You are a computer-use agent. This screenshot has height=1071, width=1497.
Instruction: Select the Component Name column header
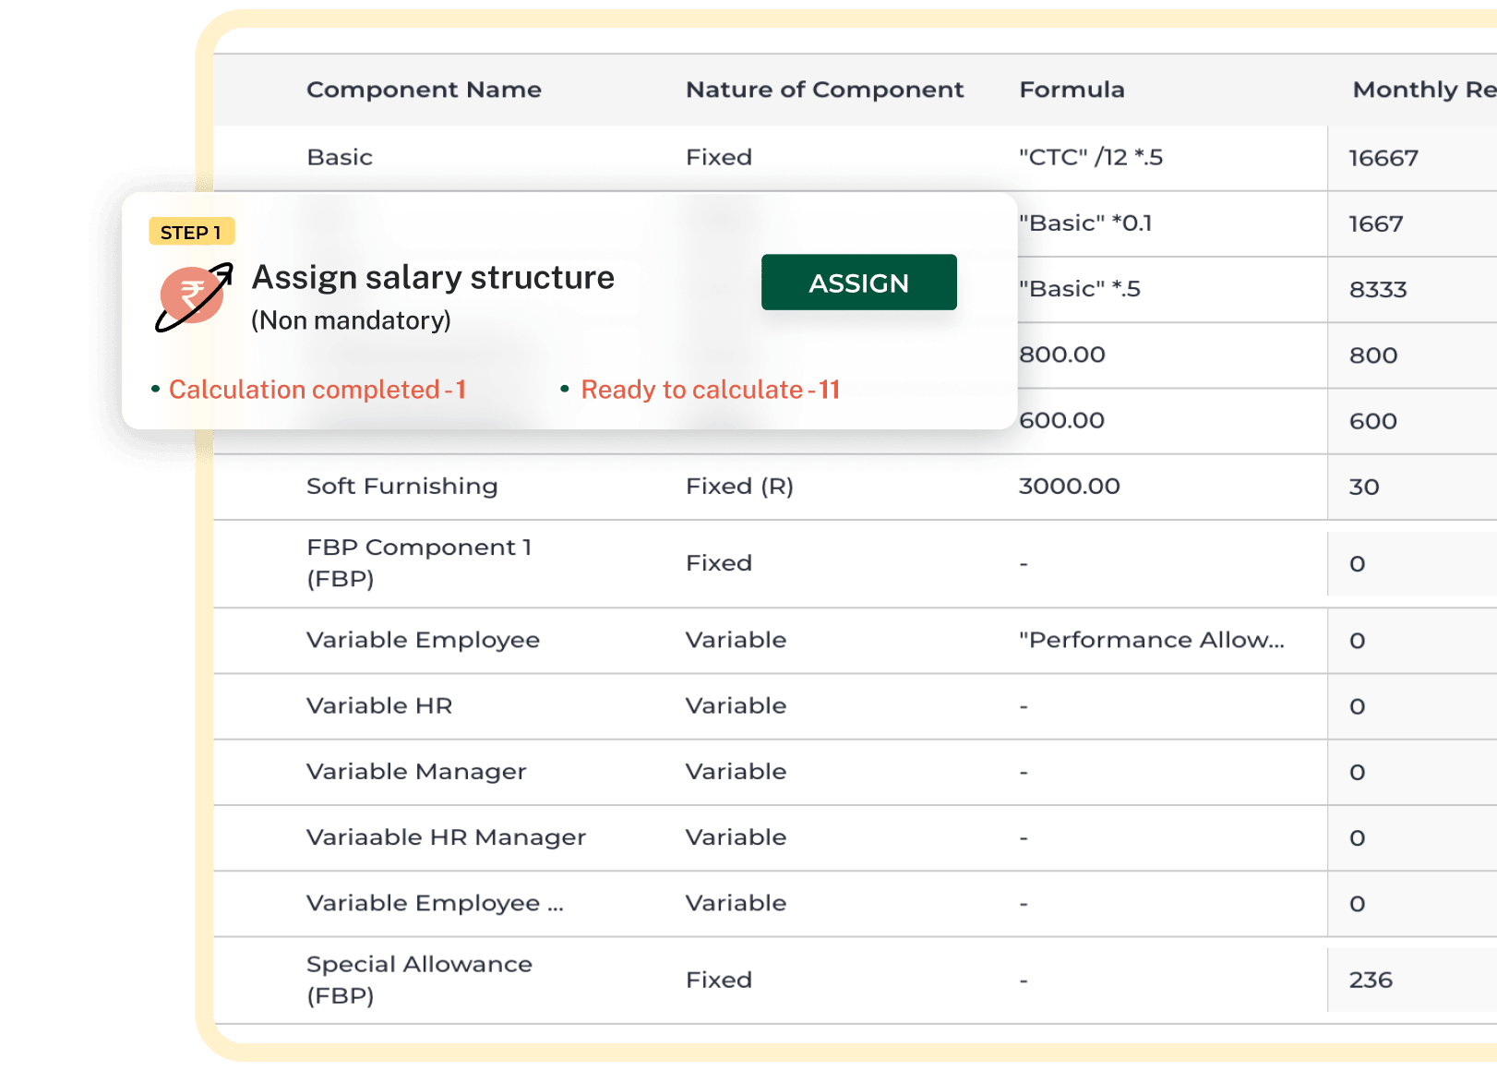[424, 90]
